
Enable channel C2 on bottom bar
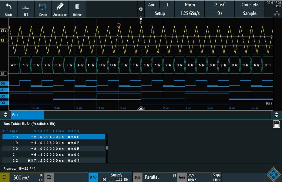pyautogui.click(x=49, y=177)
